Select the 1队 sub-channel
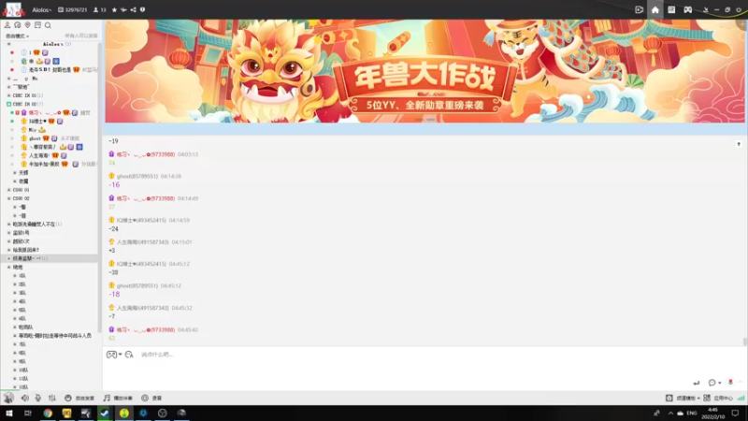The width and height of the screenshot is (748, 421). click(x=22, y=276)
